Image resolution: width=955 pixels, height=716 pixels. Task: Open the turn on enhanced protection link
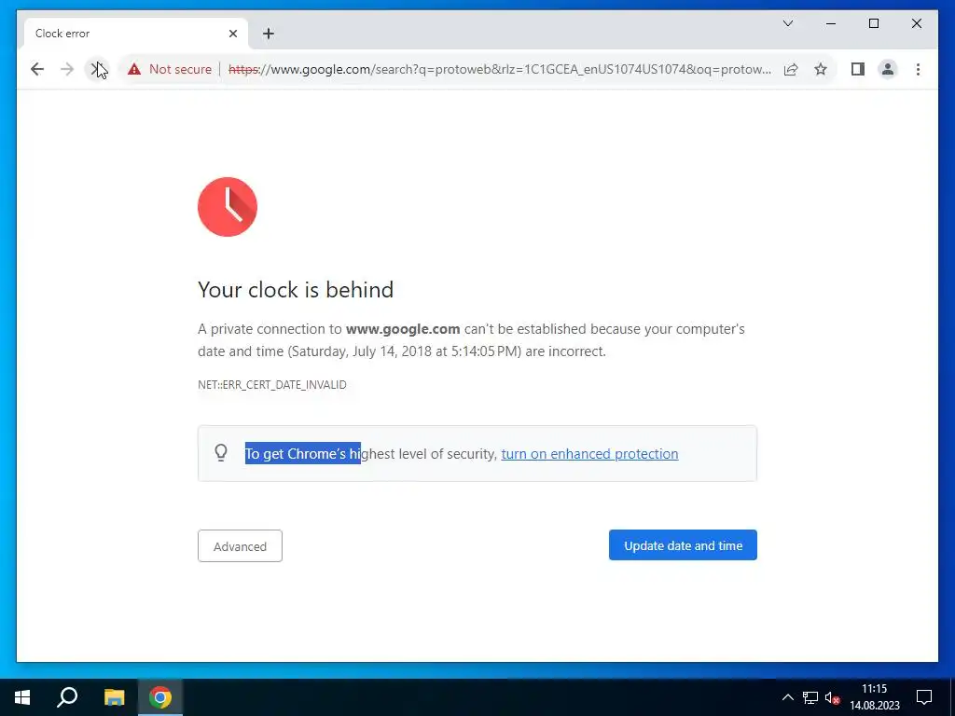pyautogui.click(x=589, y=454)
